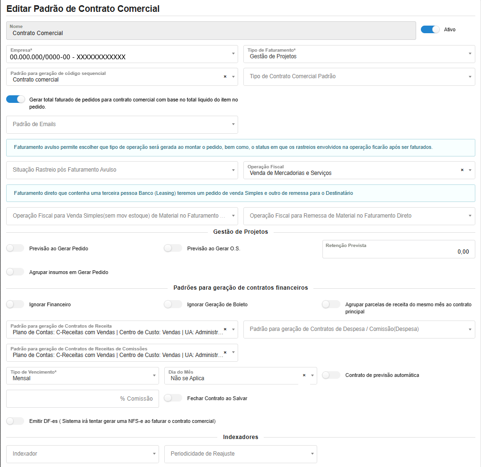Enable Previsão ao Gerar Pedido switch

(15, 248)
